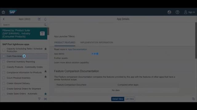Check the Create Inbound Delivery checkbox

pyautogui.click(x=4, y=83)
